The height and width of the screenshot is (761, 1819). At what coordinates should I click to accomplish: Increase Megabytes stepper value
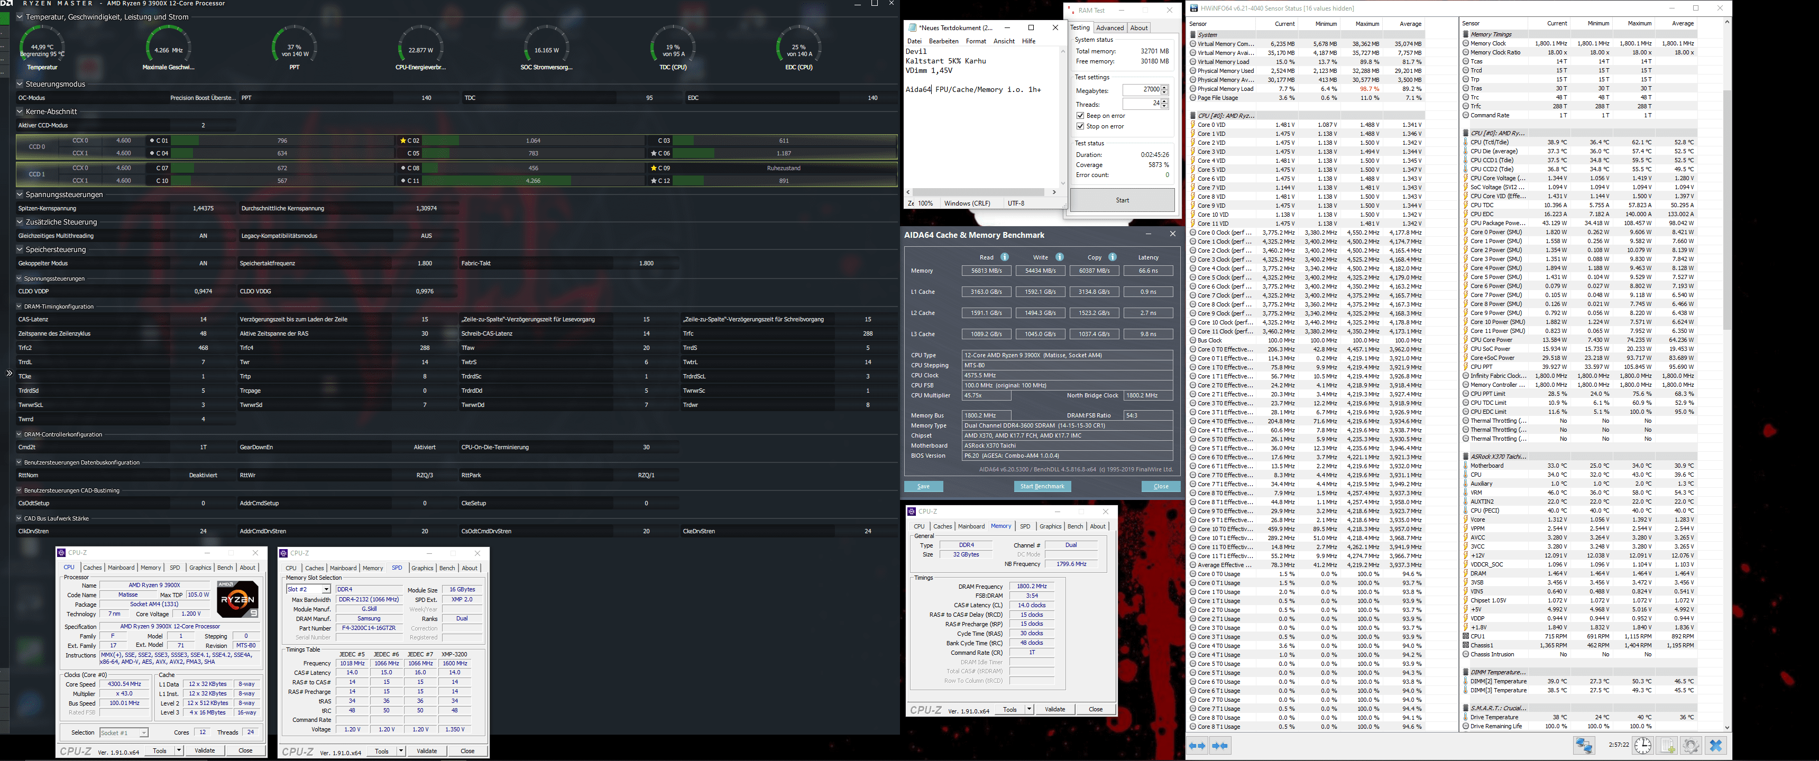click(1164, 88)
